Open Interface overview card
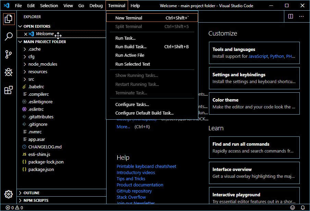Screen dimensions: 310x211 click(x=254, y=173)
